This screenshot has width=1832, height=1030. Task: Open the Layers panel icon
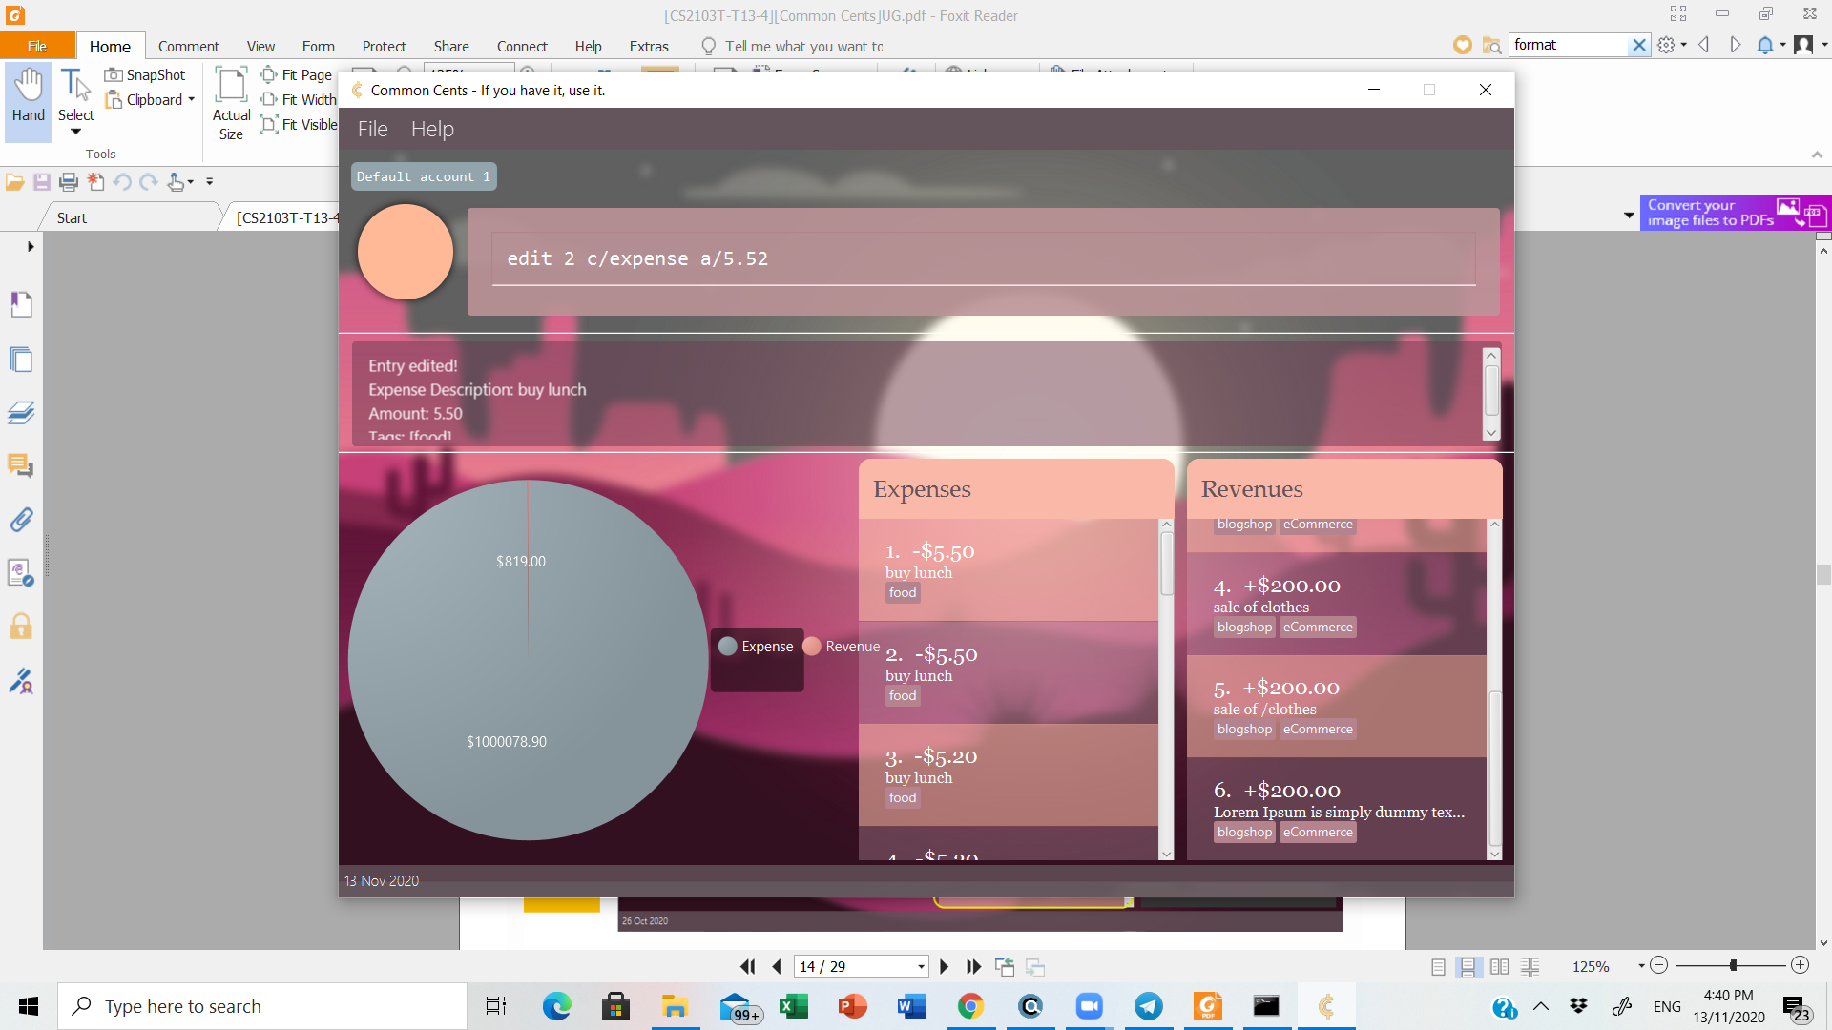coord(21,413)
